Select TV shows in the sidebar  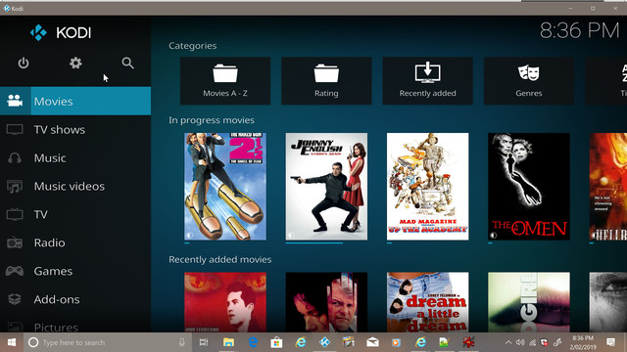pos(75,130)
